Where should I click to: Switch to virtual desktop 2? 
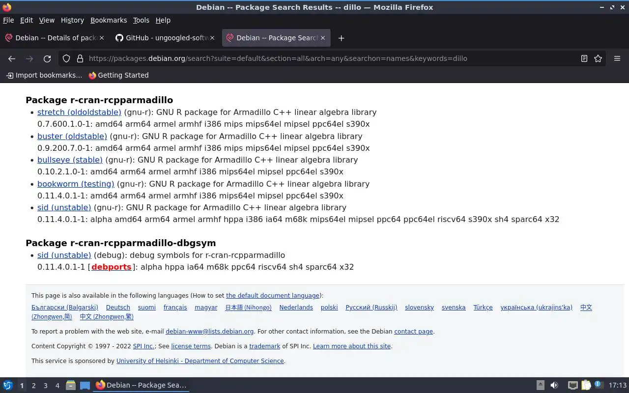point(34,386)
